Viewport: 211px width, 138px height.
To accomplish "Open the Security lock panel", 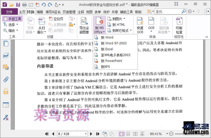I will pyautogui.click(x=6, y=91).
